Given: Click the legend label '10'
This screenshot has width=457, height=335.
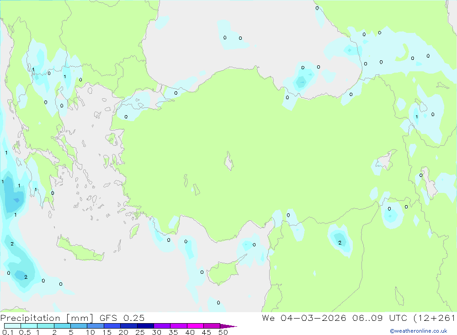Looking at the screenshot, I should (90, 332).
